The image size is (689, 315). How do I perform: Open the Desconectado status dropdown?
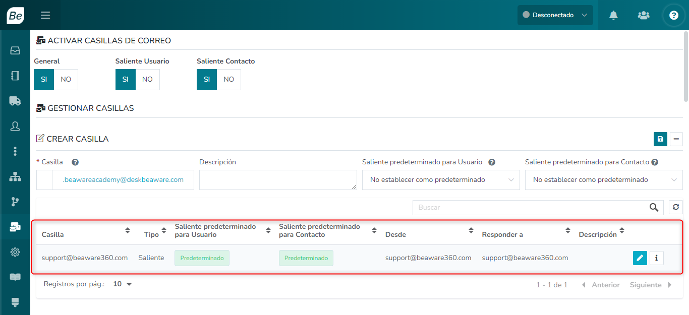555,15
